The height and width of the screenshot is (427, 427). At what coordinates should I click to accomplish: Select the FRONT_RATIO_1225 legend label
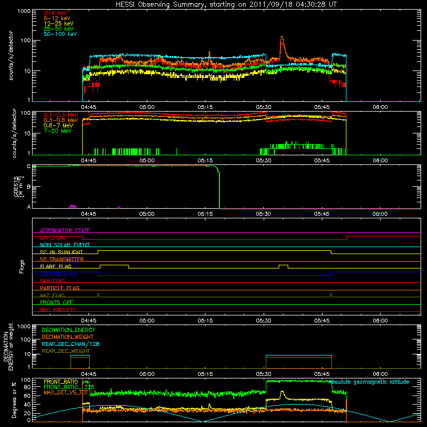click(x=69, y=387)
